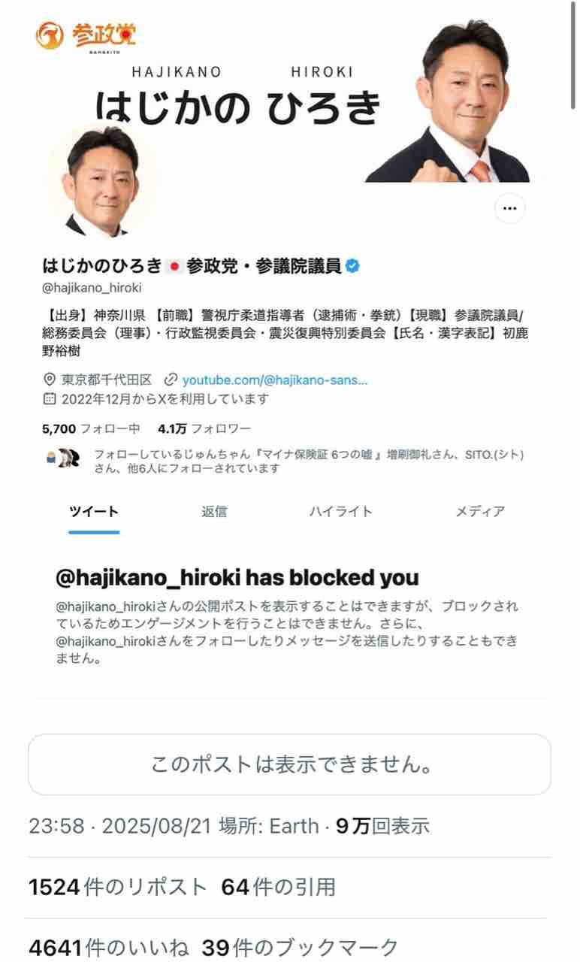Click the mutual followers avatar icons
The height and width of the screenshot is (962, 580).
(x=65, y=458)
